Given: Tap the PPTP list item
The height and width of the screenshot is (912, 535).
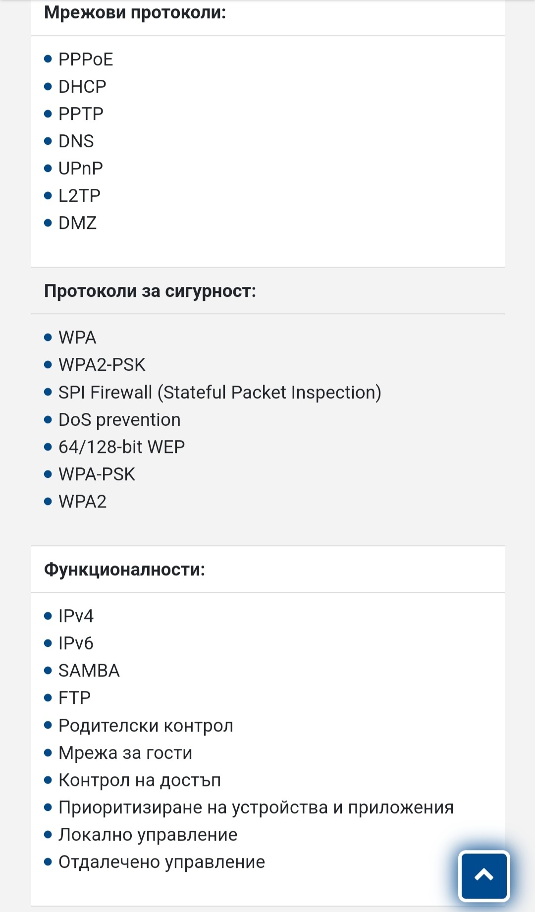Looking at the screenshot, I should (x=81, y=114).
